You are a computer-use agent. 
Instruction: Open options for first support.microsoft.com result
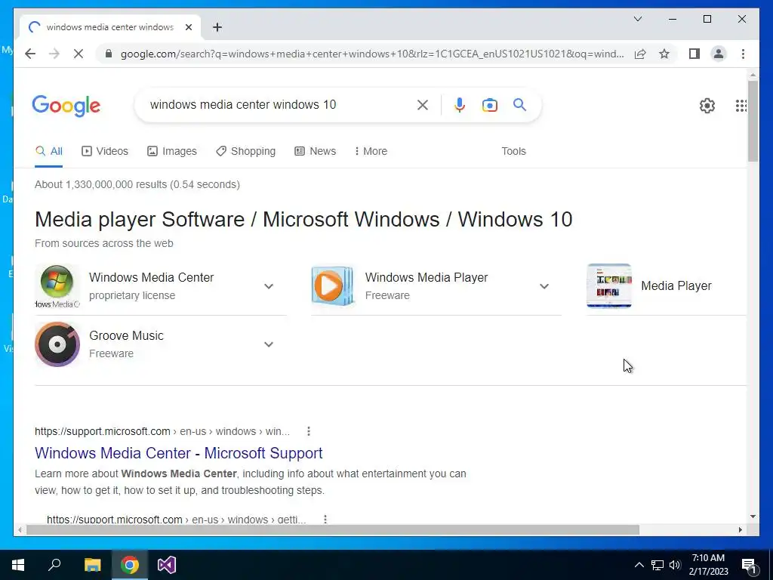coord(309,431)
